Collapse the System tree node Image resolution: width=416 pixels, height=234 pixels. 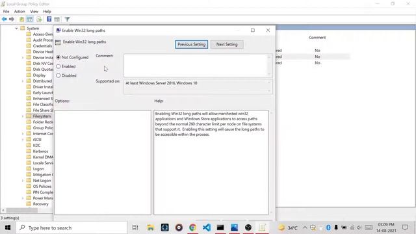tap(16, 29)
